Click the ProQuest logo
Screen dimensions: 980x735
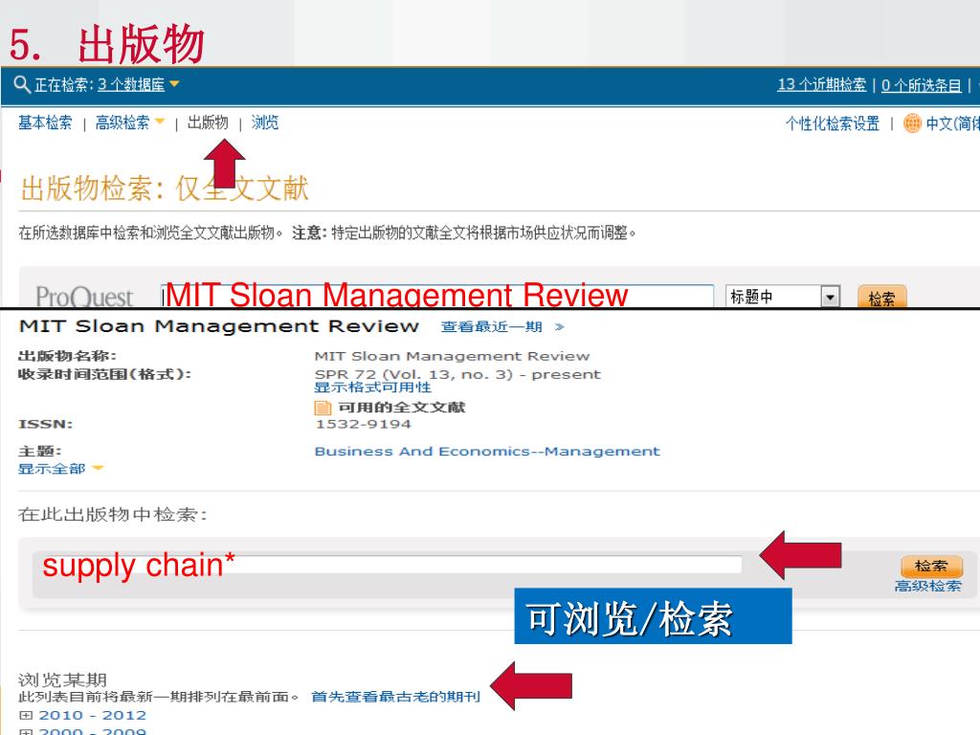84,297
